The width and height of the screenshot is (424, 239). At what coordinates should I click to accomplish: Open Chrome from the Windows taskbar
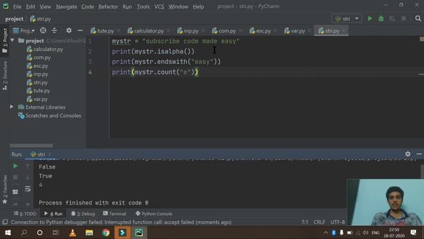tap(106, 232)
